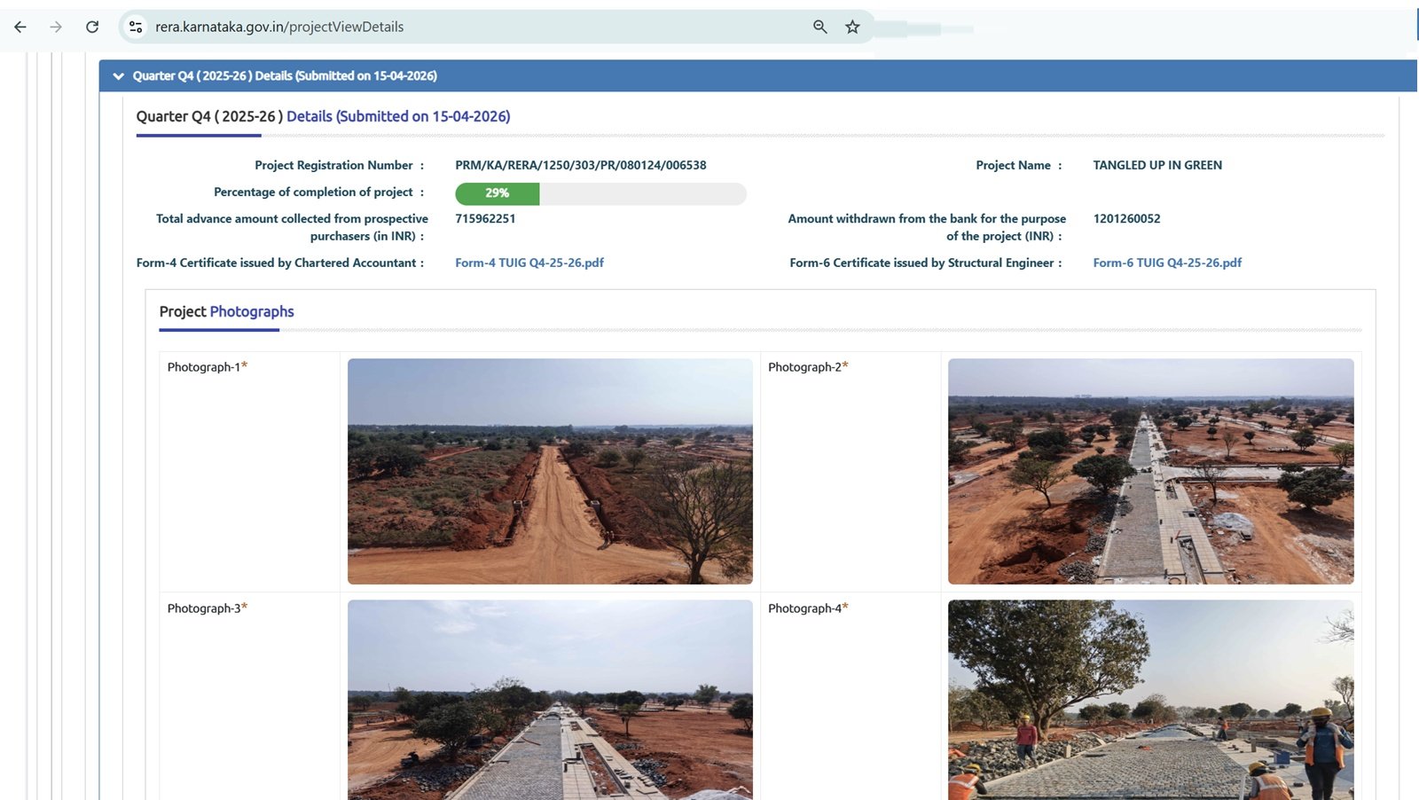
Task: Click the zoom magnifier icon in address bar
Action: pyautogui.click(x=819, y=27)
